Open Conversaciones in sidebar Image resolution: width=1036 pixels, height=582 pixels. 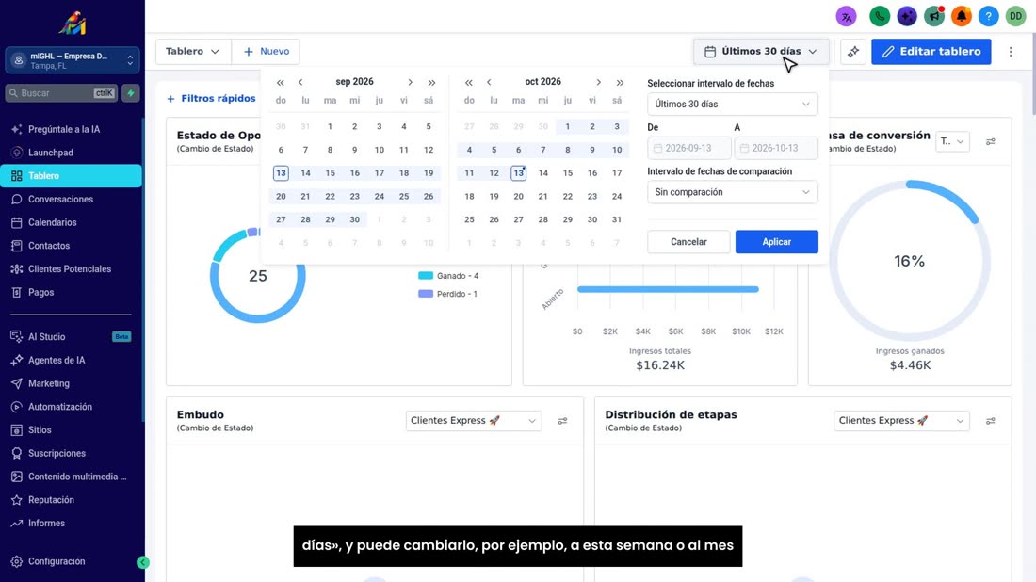click(x=72, y=200)
